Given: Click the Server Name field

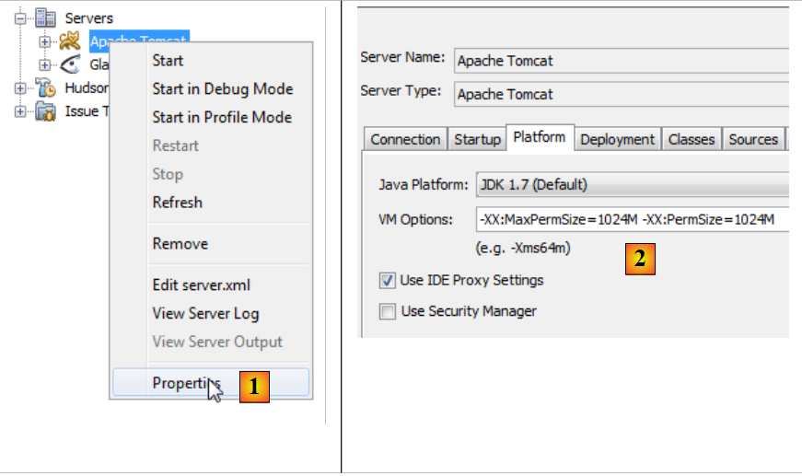Looking at the screenshot, I should (x=622, y=62).
